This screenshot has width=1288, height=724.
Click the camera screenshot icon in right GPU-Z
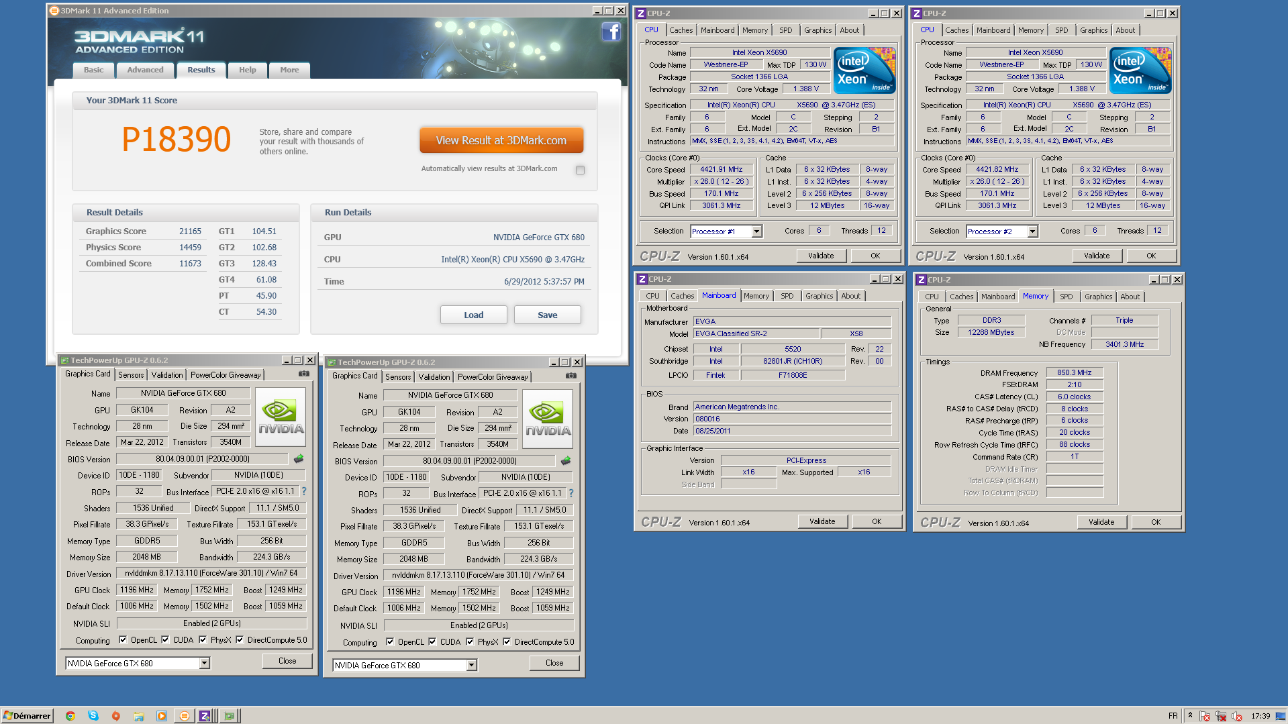click(x=571, y=376)
